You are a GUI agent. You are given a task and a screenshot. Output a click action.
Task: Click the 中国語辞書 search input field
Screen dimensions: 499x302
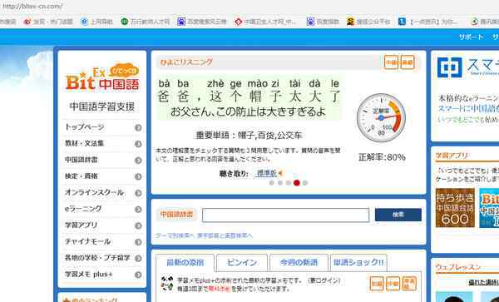(x=286, y=215)
